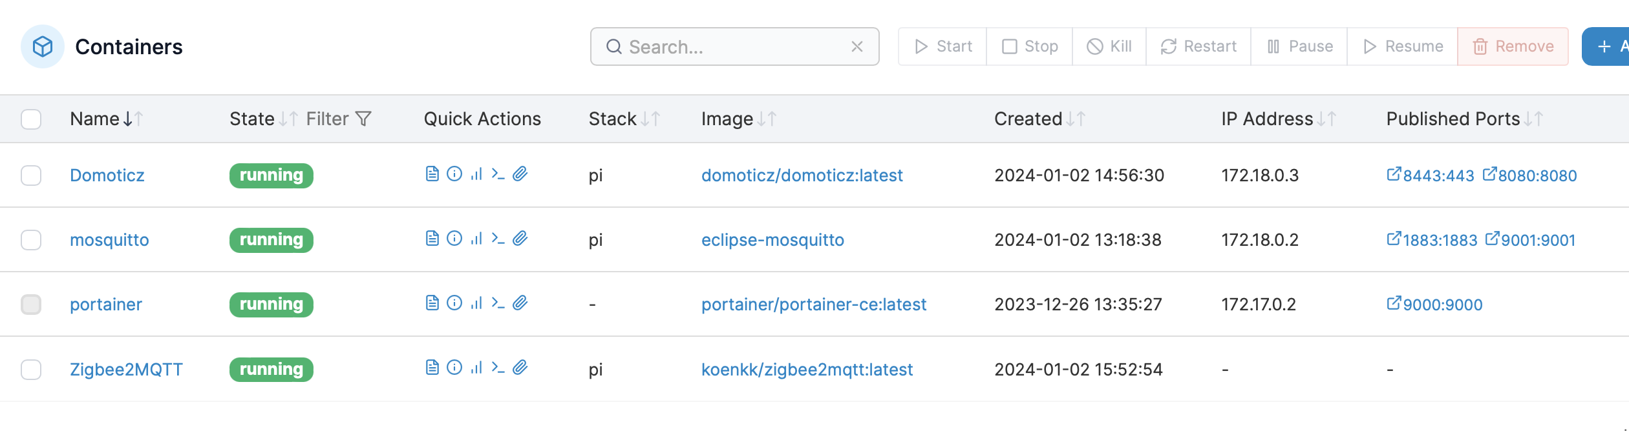Open stats icon for Zigbee2MQTT container

tap(476, 368)
